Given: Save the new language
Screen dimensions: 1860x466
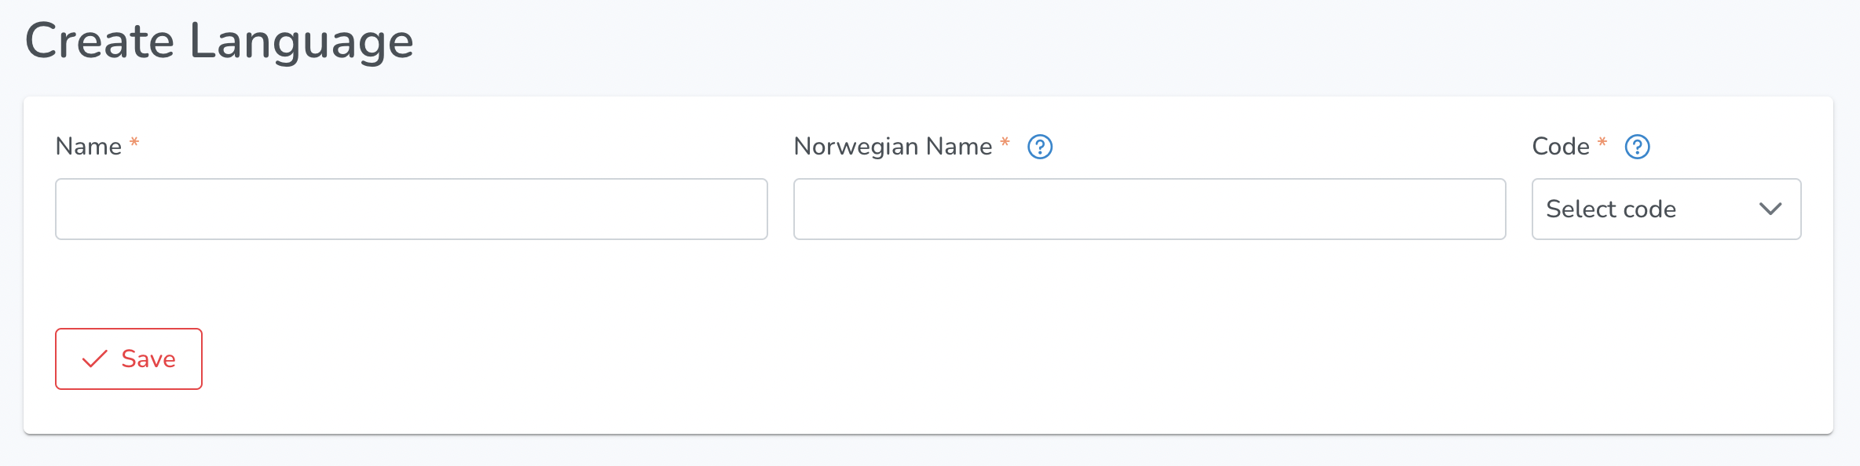Looking at the screenshot, I should point(129,359).
